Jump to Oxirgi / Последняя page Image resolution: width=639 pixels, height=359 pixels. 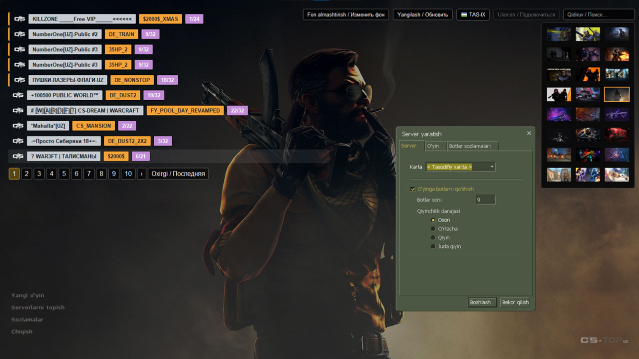(x=178, y=174)
